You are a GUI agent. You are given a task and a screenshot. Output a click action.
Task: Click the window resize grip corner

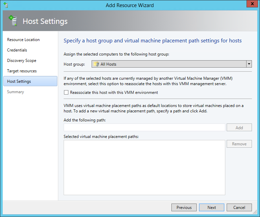255,212
